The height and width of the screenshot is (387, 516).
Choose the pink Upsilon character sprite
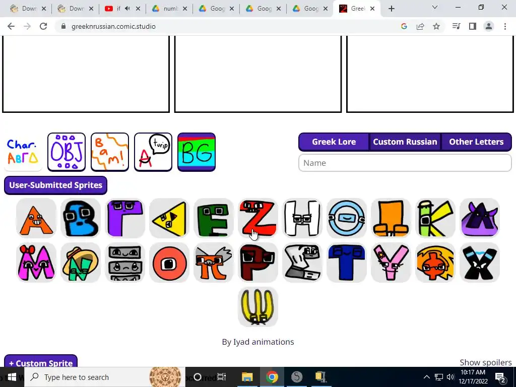[x=391, y=263]
